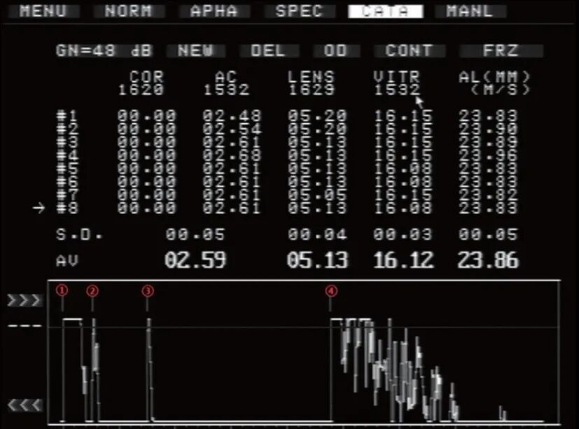Select the LENS velocity value 1629
579x429 pixels.
point(312,90)
